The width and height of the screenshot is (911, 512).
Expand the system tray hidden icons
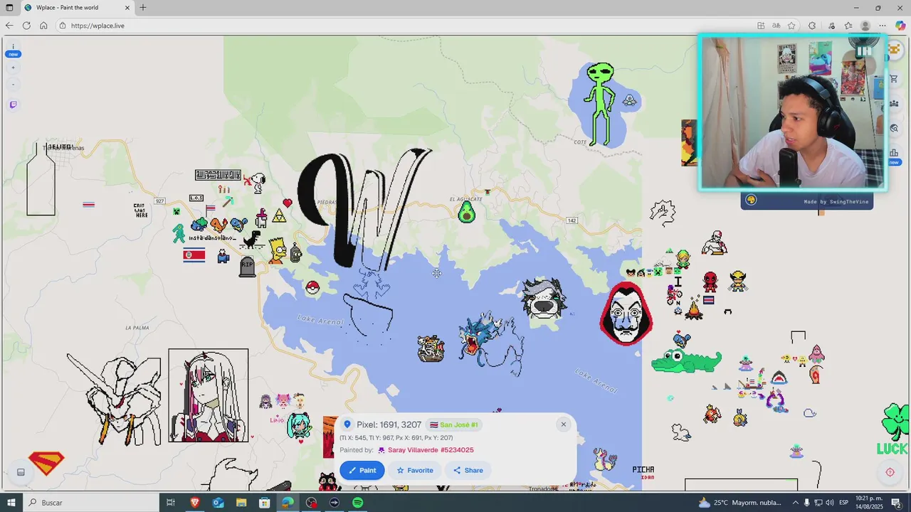tap(794, 503)
